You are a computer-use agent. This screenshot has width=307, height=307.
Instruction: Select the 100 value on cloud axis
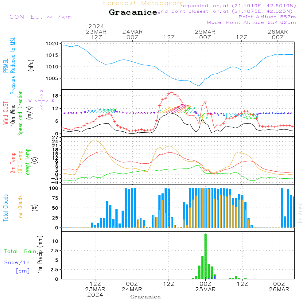click(x=54, y=188)
